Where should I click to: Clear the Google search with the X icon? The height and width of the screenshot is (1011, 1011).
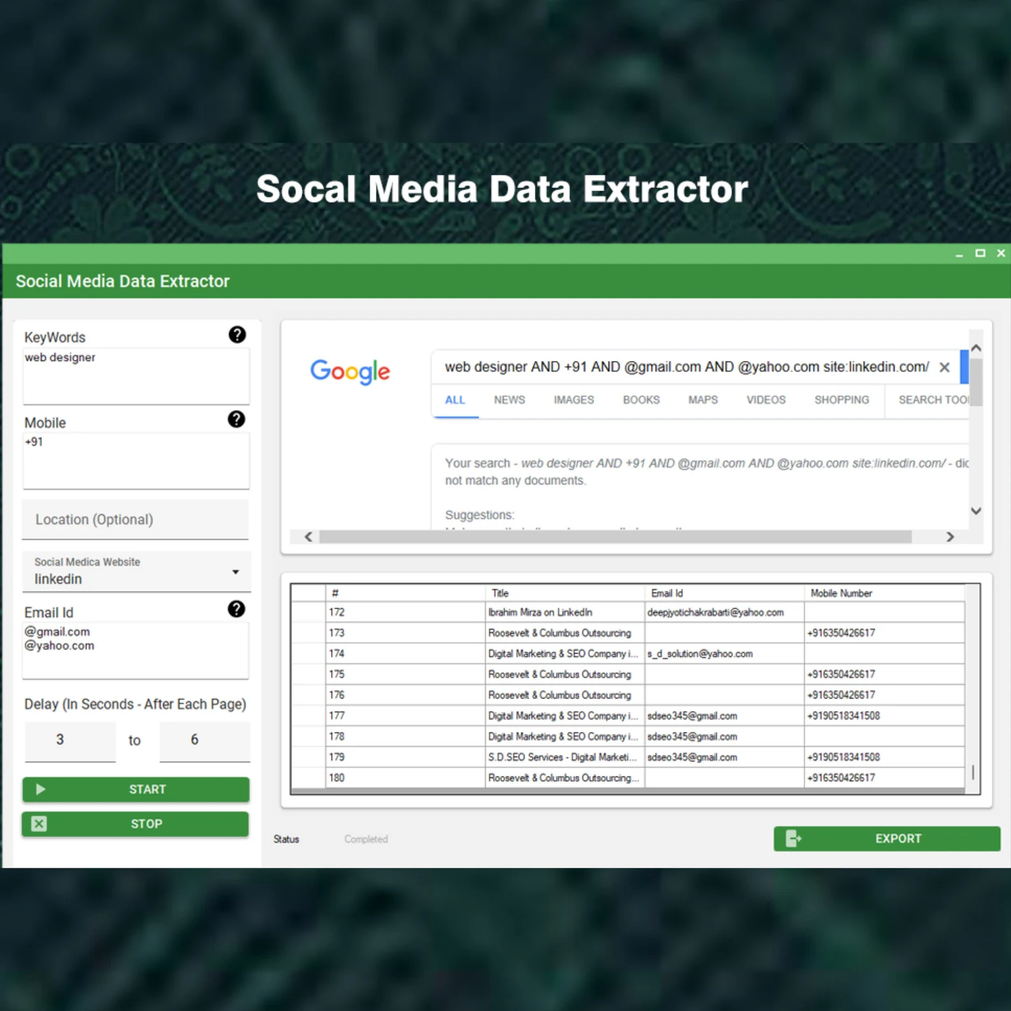coord(944,367)
